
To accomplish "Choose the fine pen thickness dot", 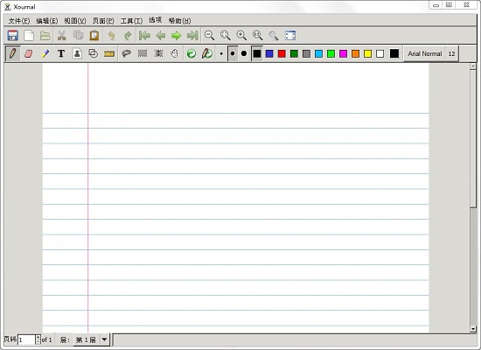I will [x=221, y=53].
